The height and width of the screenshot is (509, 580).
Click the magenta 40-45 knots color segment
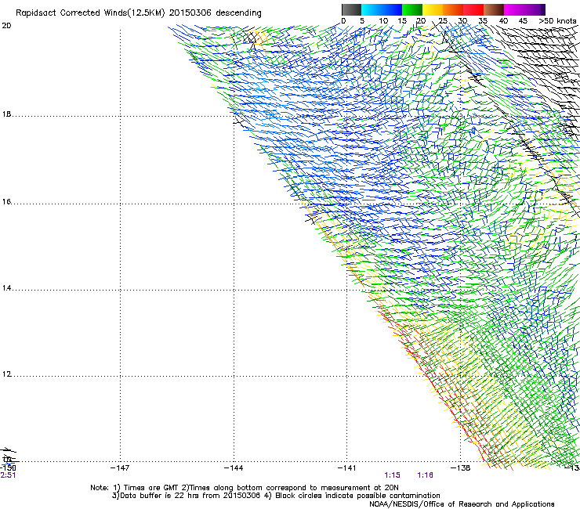pyautogui.click(x=514, y=9)
